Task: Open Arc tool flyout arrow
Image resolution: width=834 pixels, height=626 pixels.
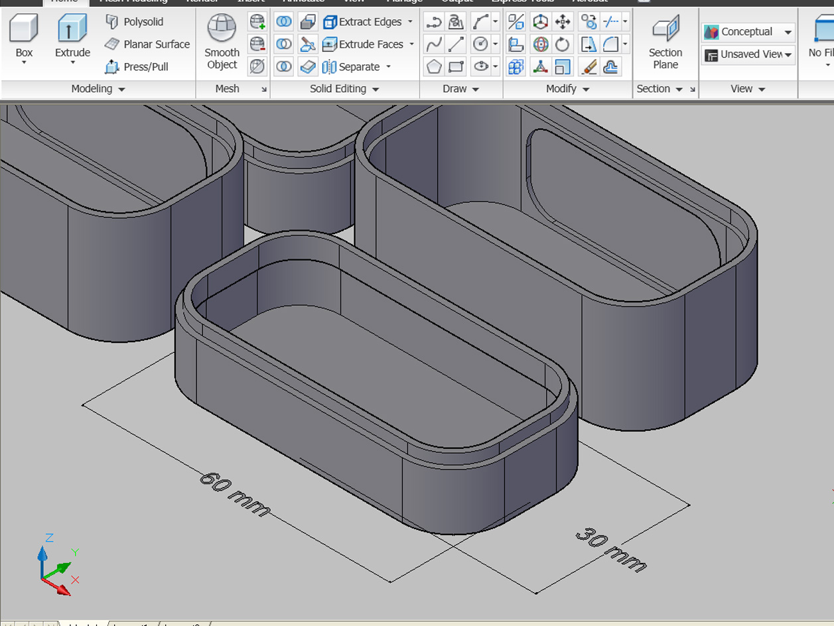Action: [496, 22]
